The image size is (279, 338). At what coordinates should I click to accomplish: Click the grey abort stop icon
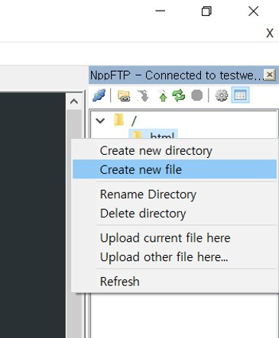197,95
